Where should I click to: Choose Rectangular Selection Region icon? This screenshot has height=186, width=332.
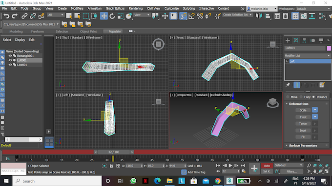click(86, 16)
